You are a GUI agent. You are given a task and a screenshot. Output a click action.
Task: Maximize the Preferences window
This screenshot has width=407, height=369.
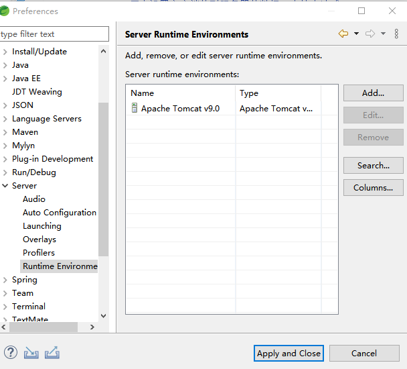(361, 11)
